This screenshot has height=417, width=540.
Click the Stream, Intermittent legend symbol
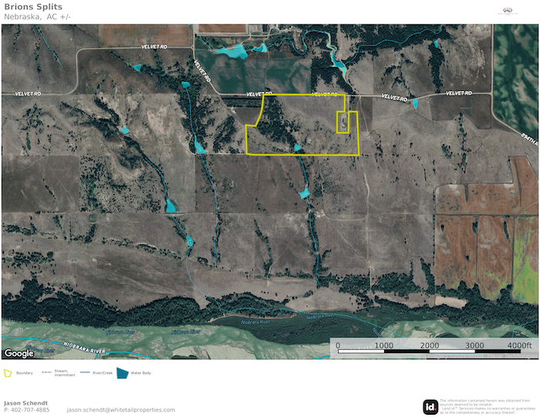[46, 373]
